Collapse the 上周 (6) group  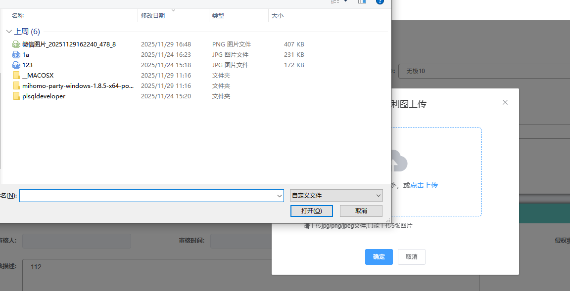9,32
